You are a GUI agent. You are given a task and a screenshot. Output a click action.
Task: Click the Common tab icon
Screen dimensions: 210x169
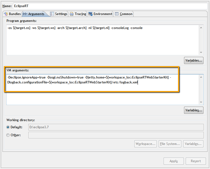[x=117, y=14]
